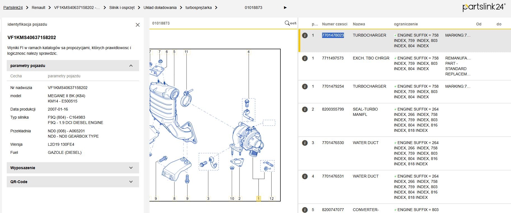Click part number 8200747077
This screenshot has height=213, width=511.
pyautogui.click(x=333, y=210)
